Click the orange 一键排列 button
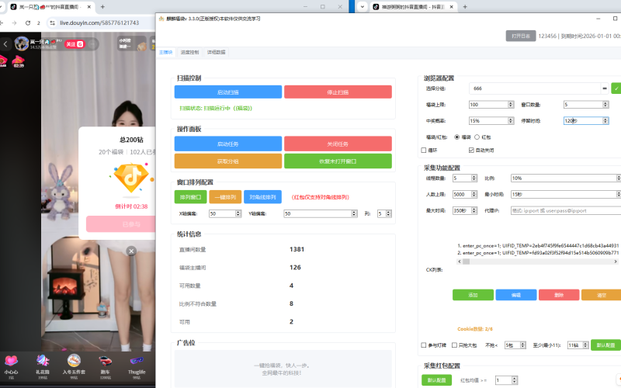The height and width of the screenshot is (388, 621). coord(225,197)
